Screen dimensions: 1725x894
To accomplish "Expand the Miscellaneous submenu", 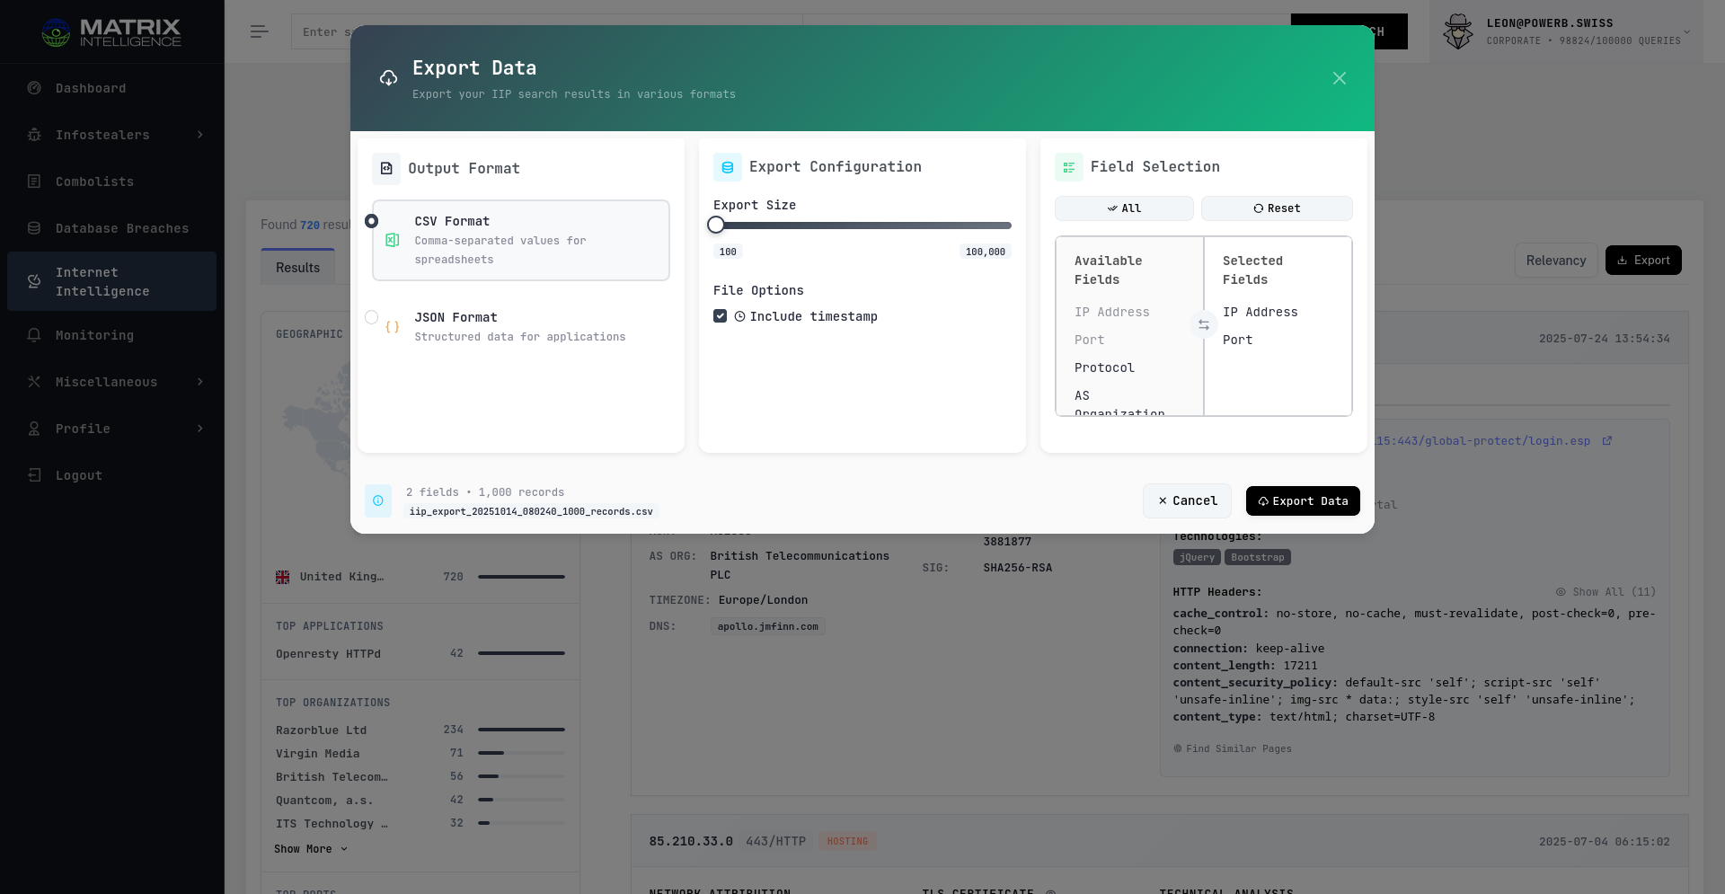I will click(199, 382).
